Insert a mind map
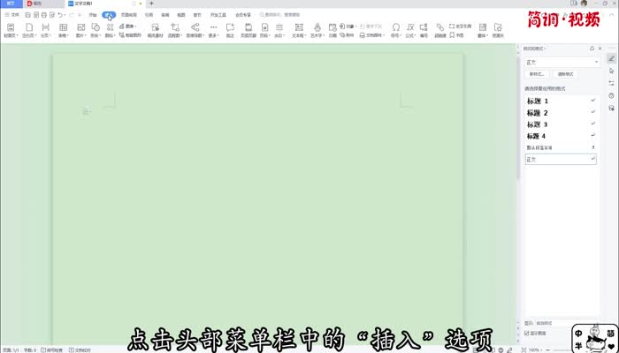Viewport: 619px width, 353px height. [195, 30]
